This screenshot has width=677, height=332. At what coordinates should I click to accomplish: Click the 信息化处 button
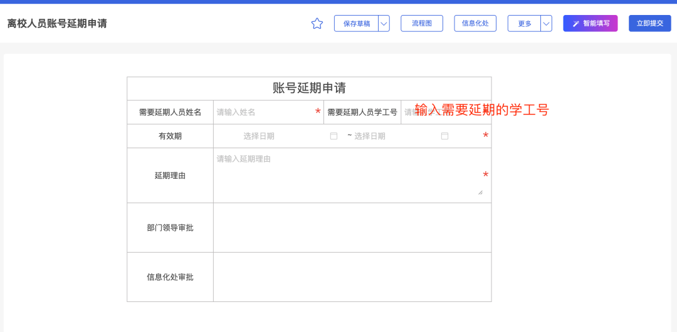tap(475, 24)
